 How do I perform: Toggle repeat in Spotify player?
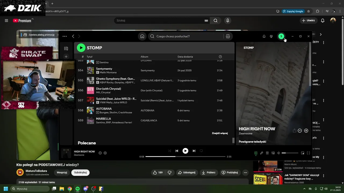(x=201, y=151)
